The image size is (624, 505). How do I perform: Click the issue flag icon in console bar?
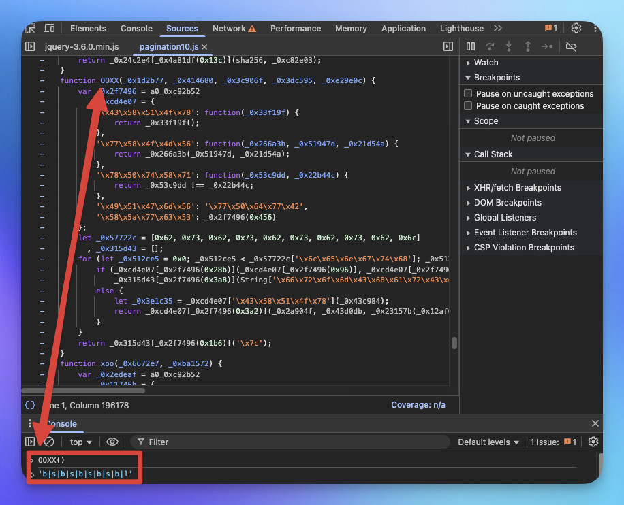point(567,442)
